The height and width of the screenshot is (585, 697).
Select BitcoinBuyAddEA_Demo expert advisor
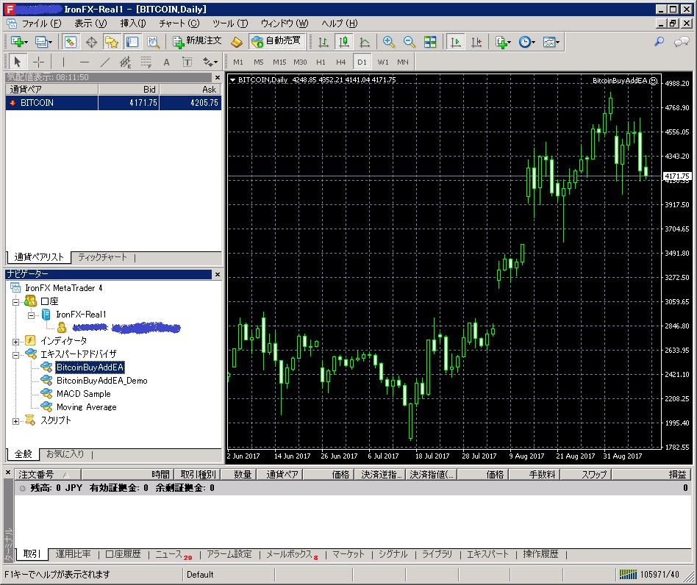(x=101, y=381)
